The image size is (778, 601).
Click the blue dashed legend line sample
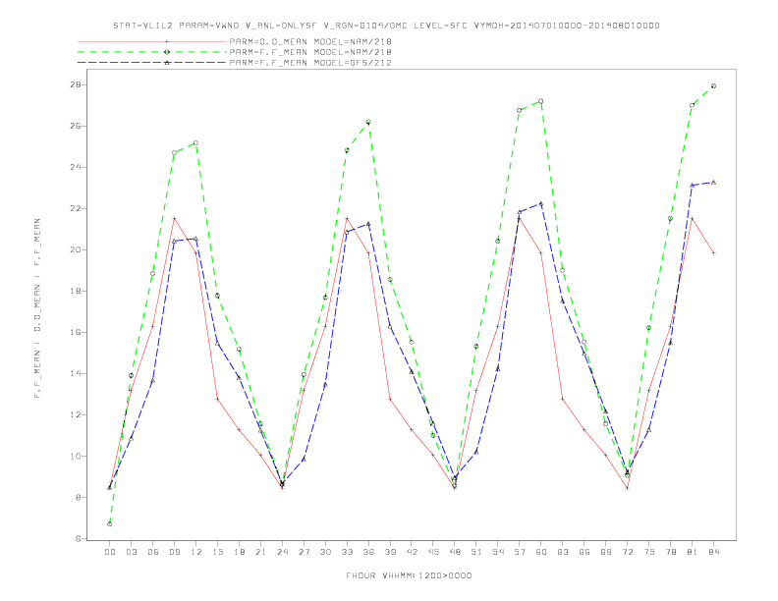pyautogui.click(x=152, y=63)
